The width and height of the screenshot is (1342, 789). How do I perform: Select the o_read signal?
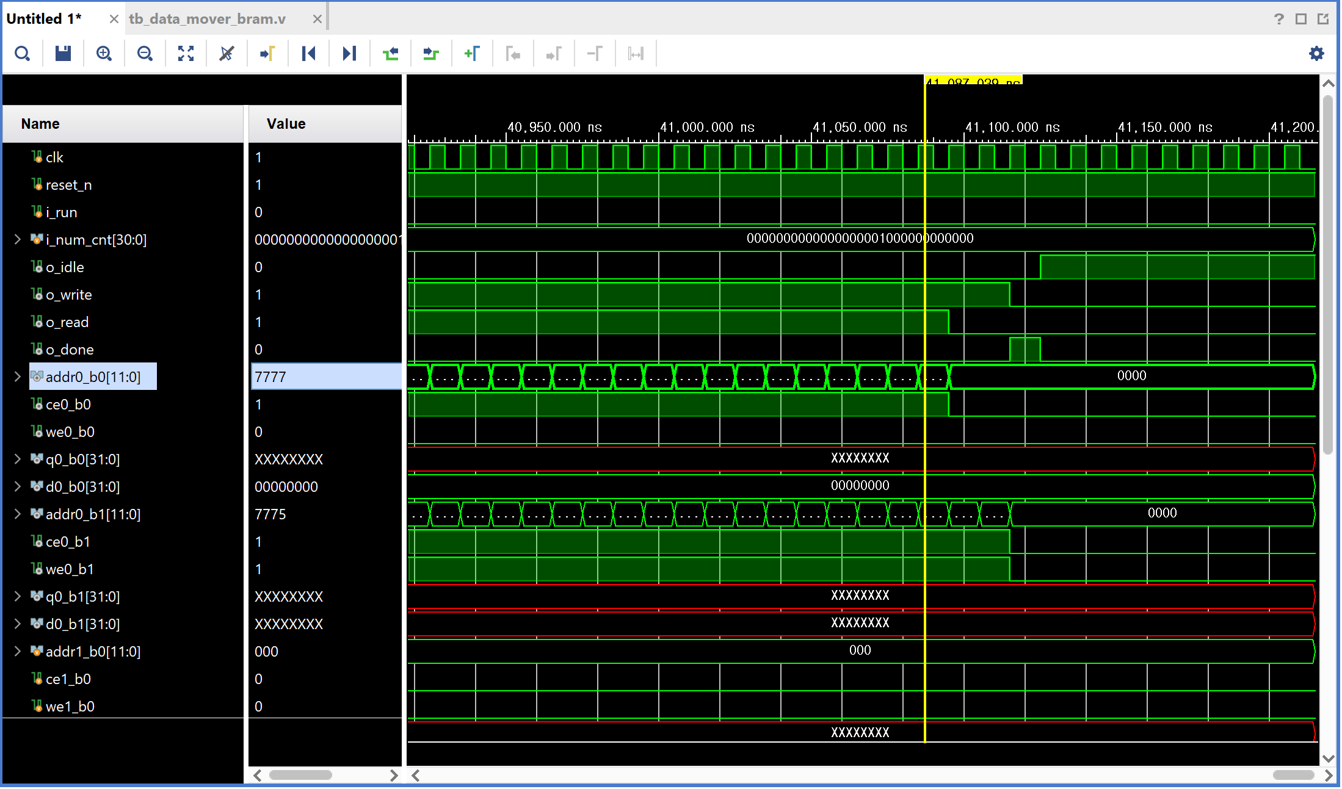[67, 322]
